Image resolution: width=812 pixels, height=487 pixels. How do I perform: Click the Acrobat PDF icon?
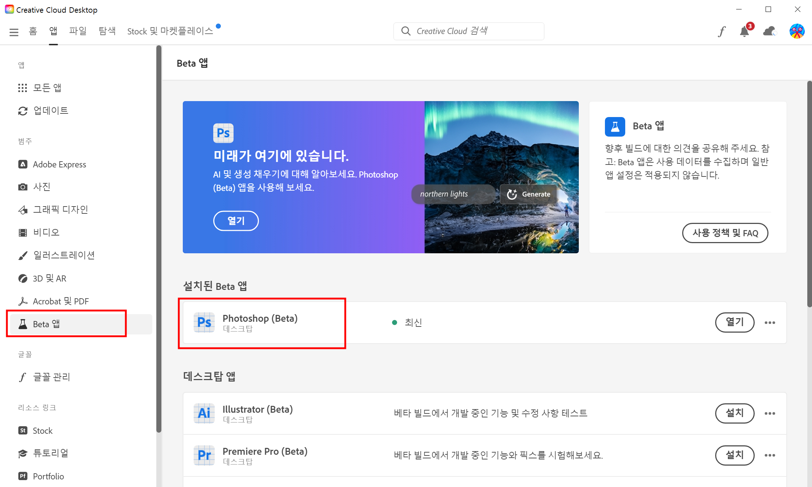point(22,301)
